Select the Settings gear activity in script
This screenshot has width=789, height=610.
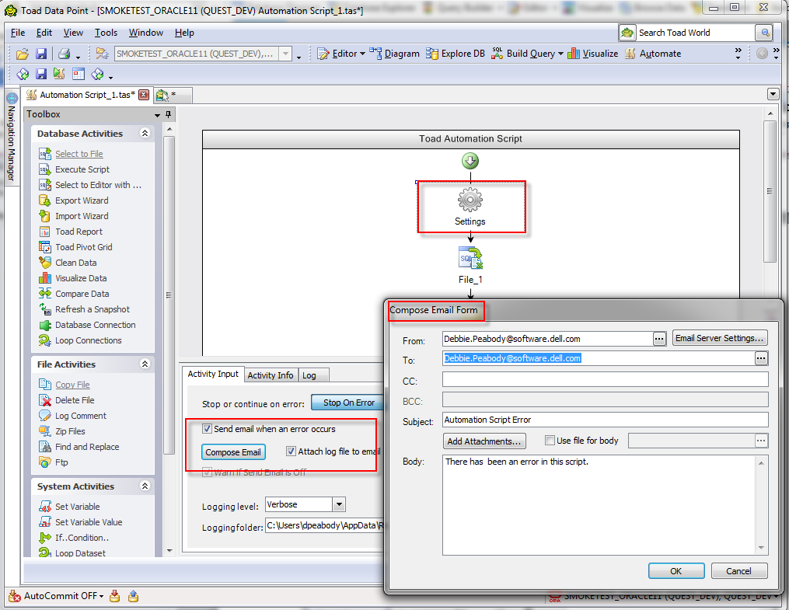470,200
